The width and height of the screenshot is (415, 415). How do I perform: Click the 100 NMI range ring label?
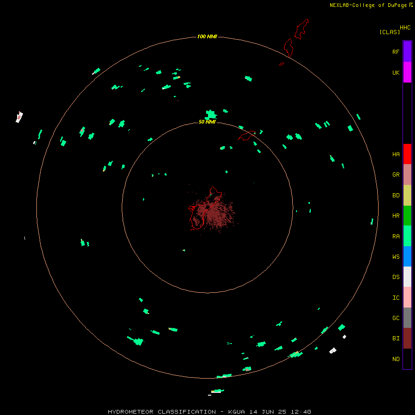point(207,36)
